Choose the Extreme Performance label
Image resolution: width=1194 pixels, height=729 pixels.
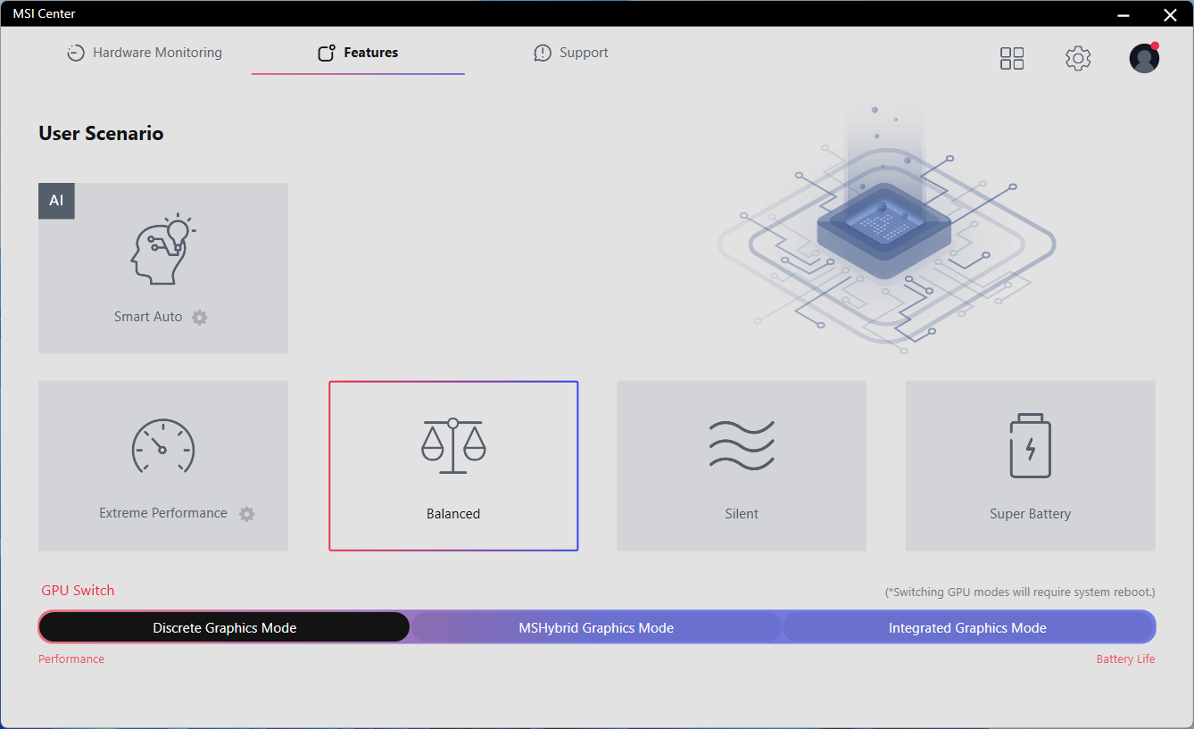click(163, 513)
